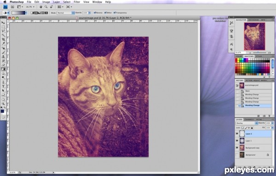
Task: Click the foreground color swatch in toolbox
Action: (x=2, y=111)
